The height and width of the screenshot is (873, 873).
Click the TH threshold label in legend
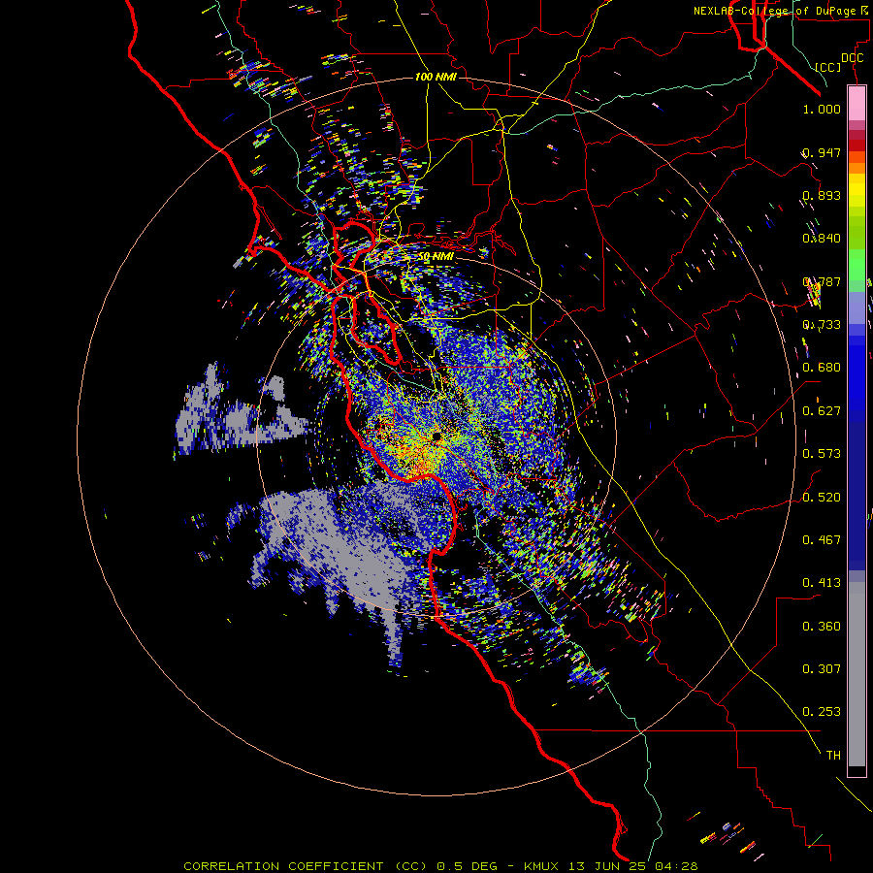click(833, 756)
